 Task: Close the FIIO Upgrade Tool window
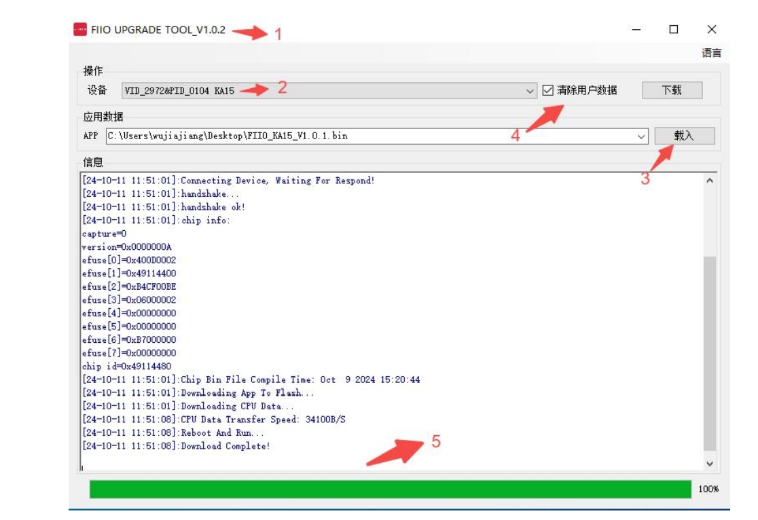coord(711,29)
